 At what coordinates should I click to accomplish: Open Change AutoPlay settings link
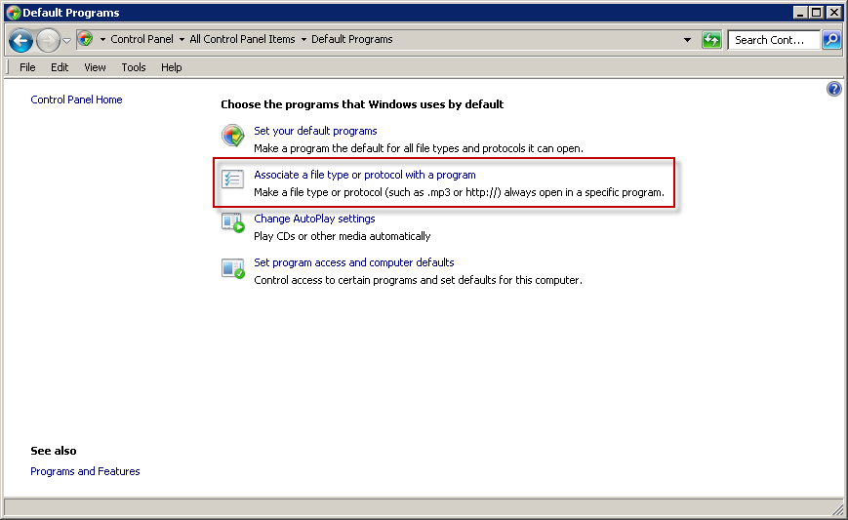point(314,219)
